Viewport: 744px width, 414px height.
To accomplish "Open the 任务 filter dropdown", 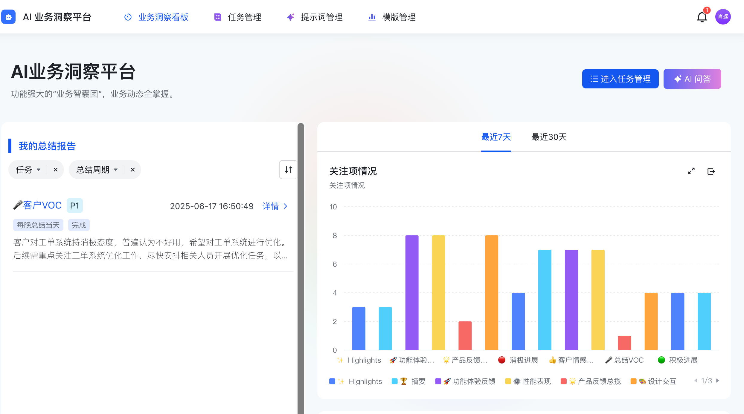I will coord(28,170).
